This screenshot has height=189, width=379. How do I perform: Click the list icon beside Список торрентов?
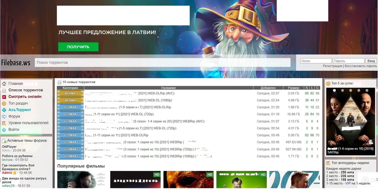click(x=4, y=90)
